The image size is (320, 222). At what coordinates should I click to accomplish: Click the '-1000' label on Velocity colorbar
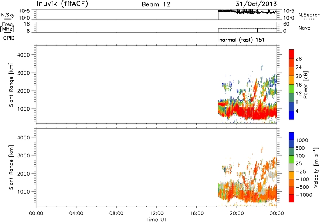pyautogui.click(x=304, y=195)
